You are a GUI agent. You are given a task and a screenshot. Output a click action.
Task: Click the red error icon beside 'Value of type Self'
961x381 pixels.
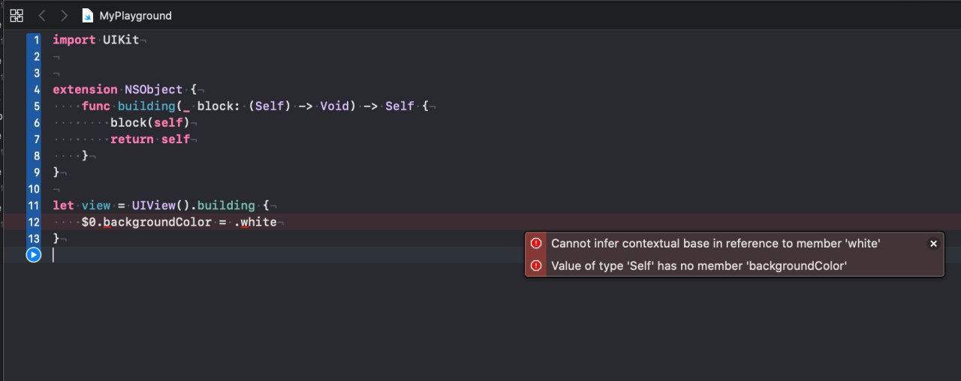click(536, 265)
